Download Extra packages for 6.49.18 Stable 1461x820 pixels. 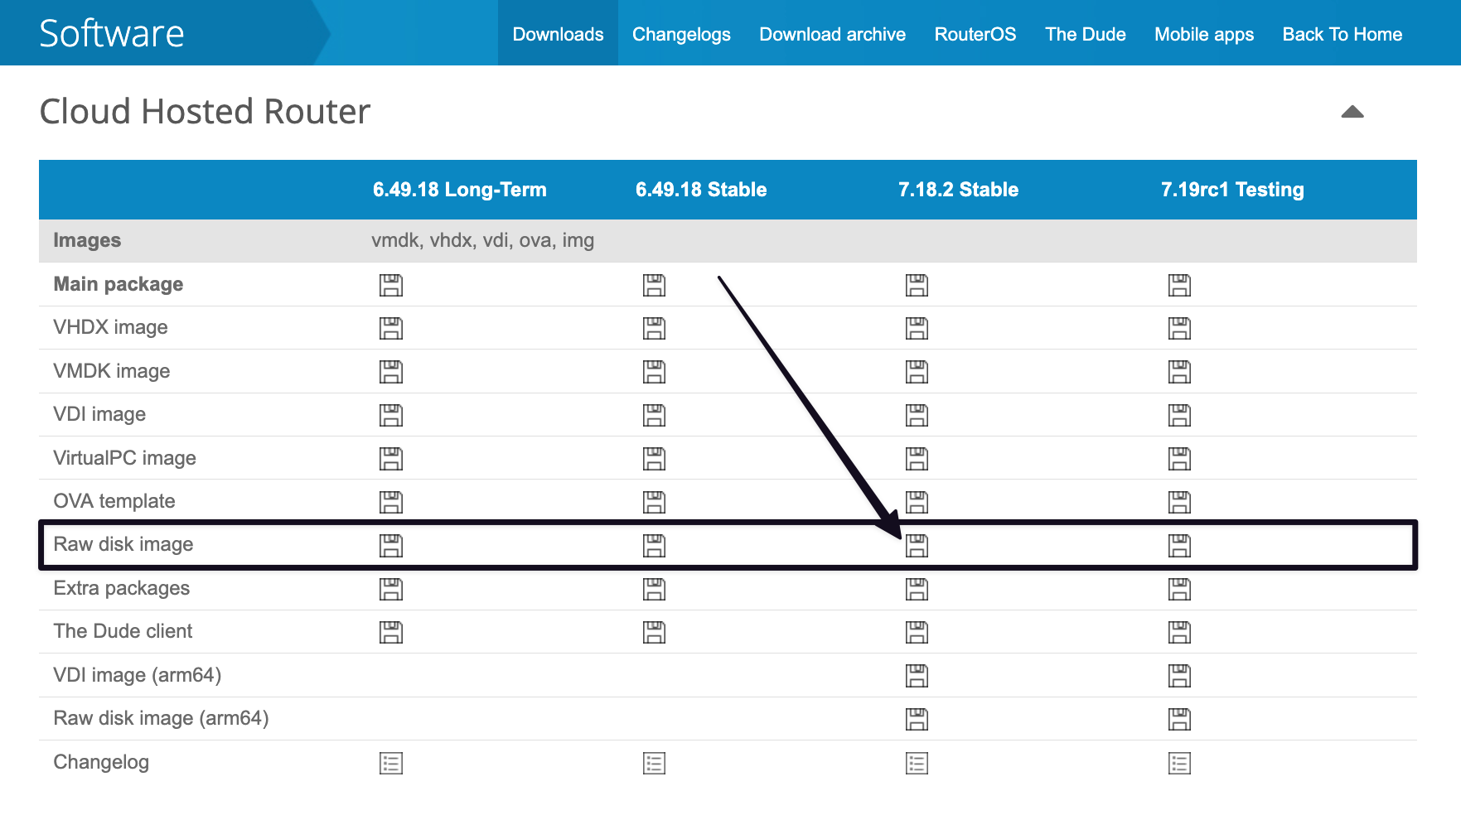[654, 589]
